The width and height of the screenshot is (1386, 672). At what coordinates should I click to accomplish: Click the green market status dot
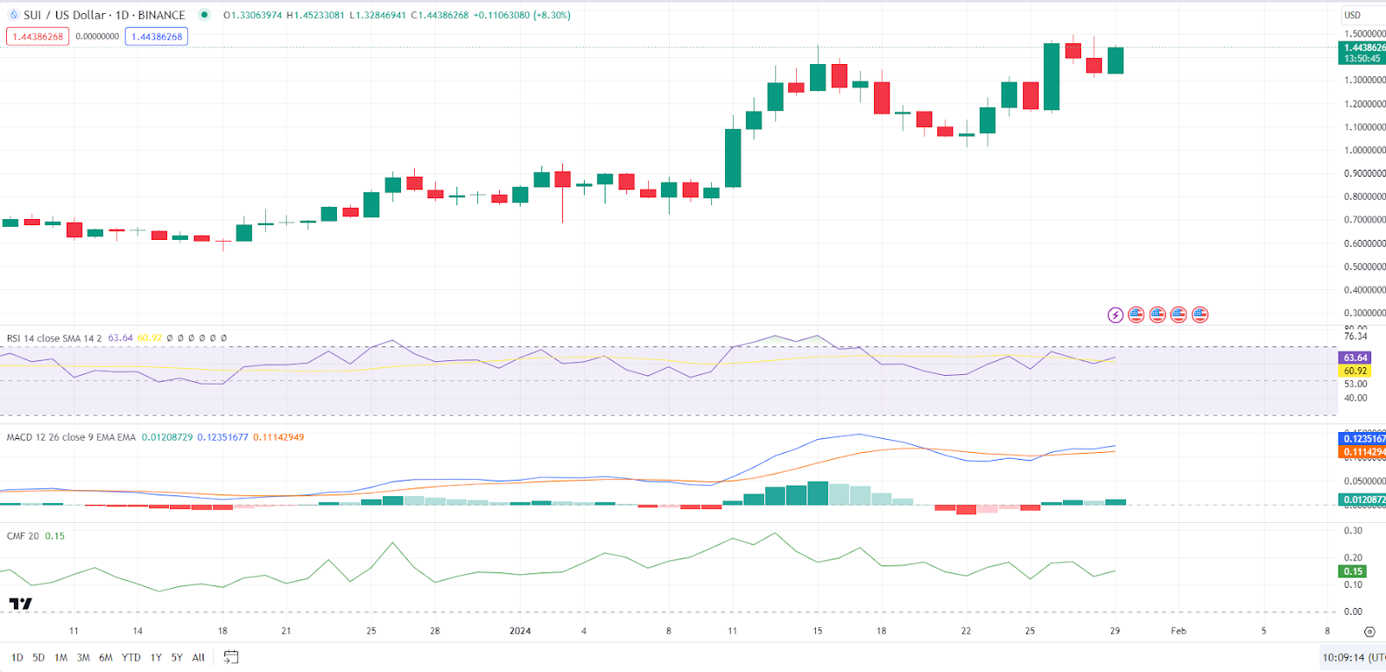click(x=204, y=15)
